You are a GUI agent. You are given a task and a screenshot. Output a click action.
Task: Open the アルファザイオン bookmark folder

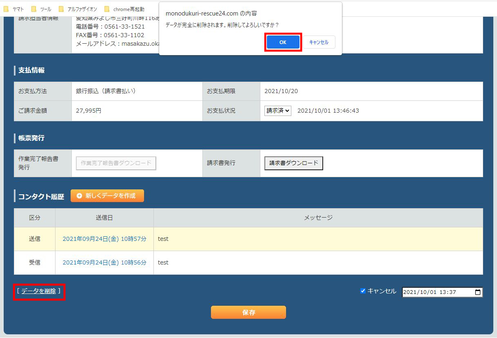click(78, 9)
